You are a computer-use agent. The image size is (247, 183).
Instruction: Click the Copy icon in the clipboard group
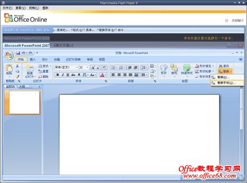point(17,71)
